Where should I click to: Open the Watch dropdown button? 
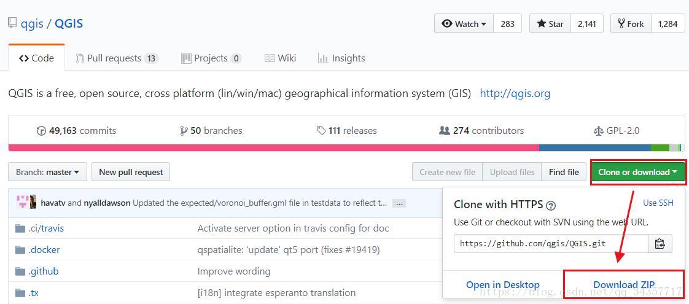pos(464,24)
